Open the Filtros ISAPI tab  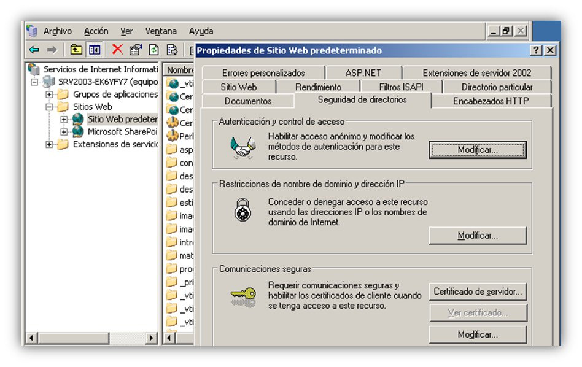[x=401, y=87]
